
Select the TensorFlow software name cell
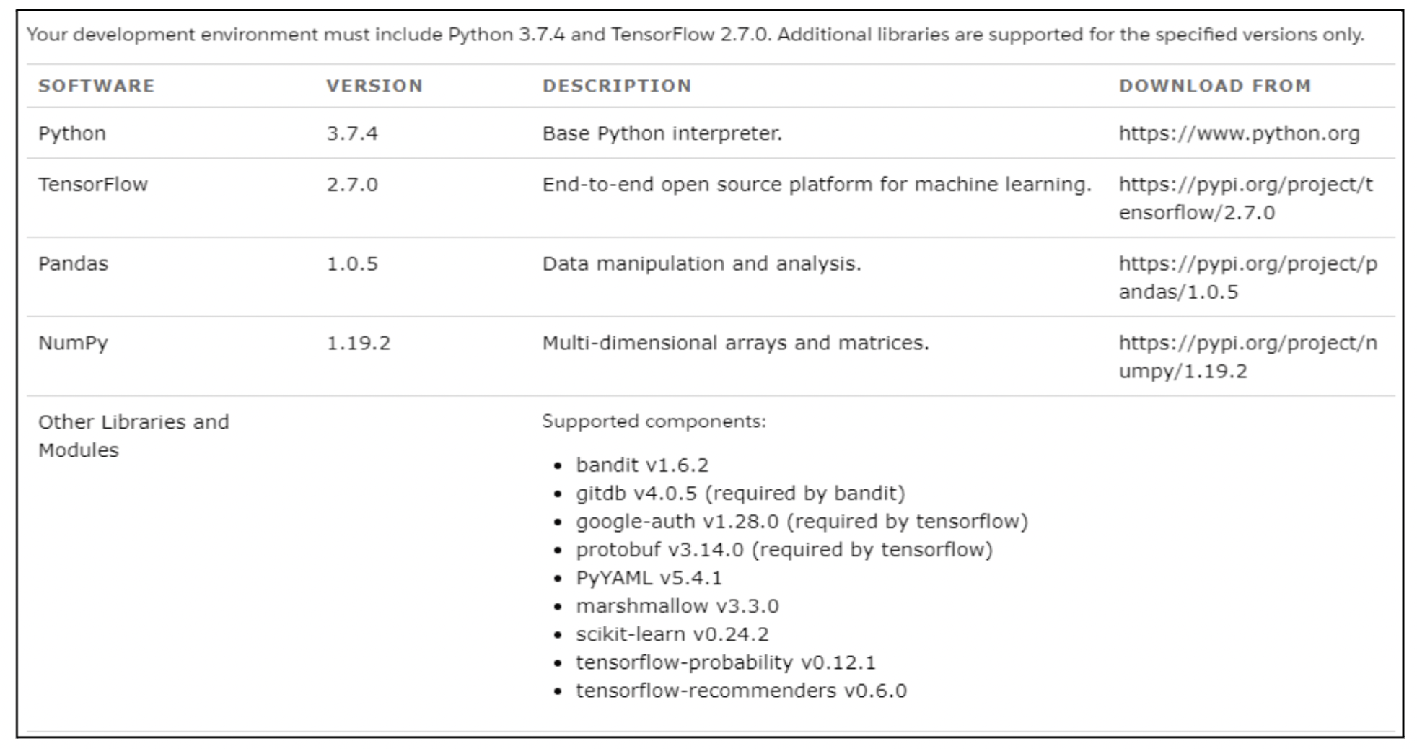click(x=93, y=185)
